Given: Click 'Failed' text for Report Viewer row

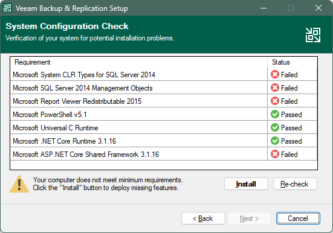Looking at the screenshot, I should [x=289, y=101].
